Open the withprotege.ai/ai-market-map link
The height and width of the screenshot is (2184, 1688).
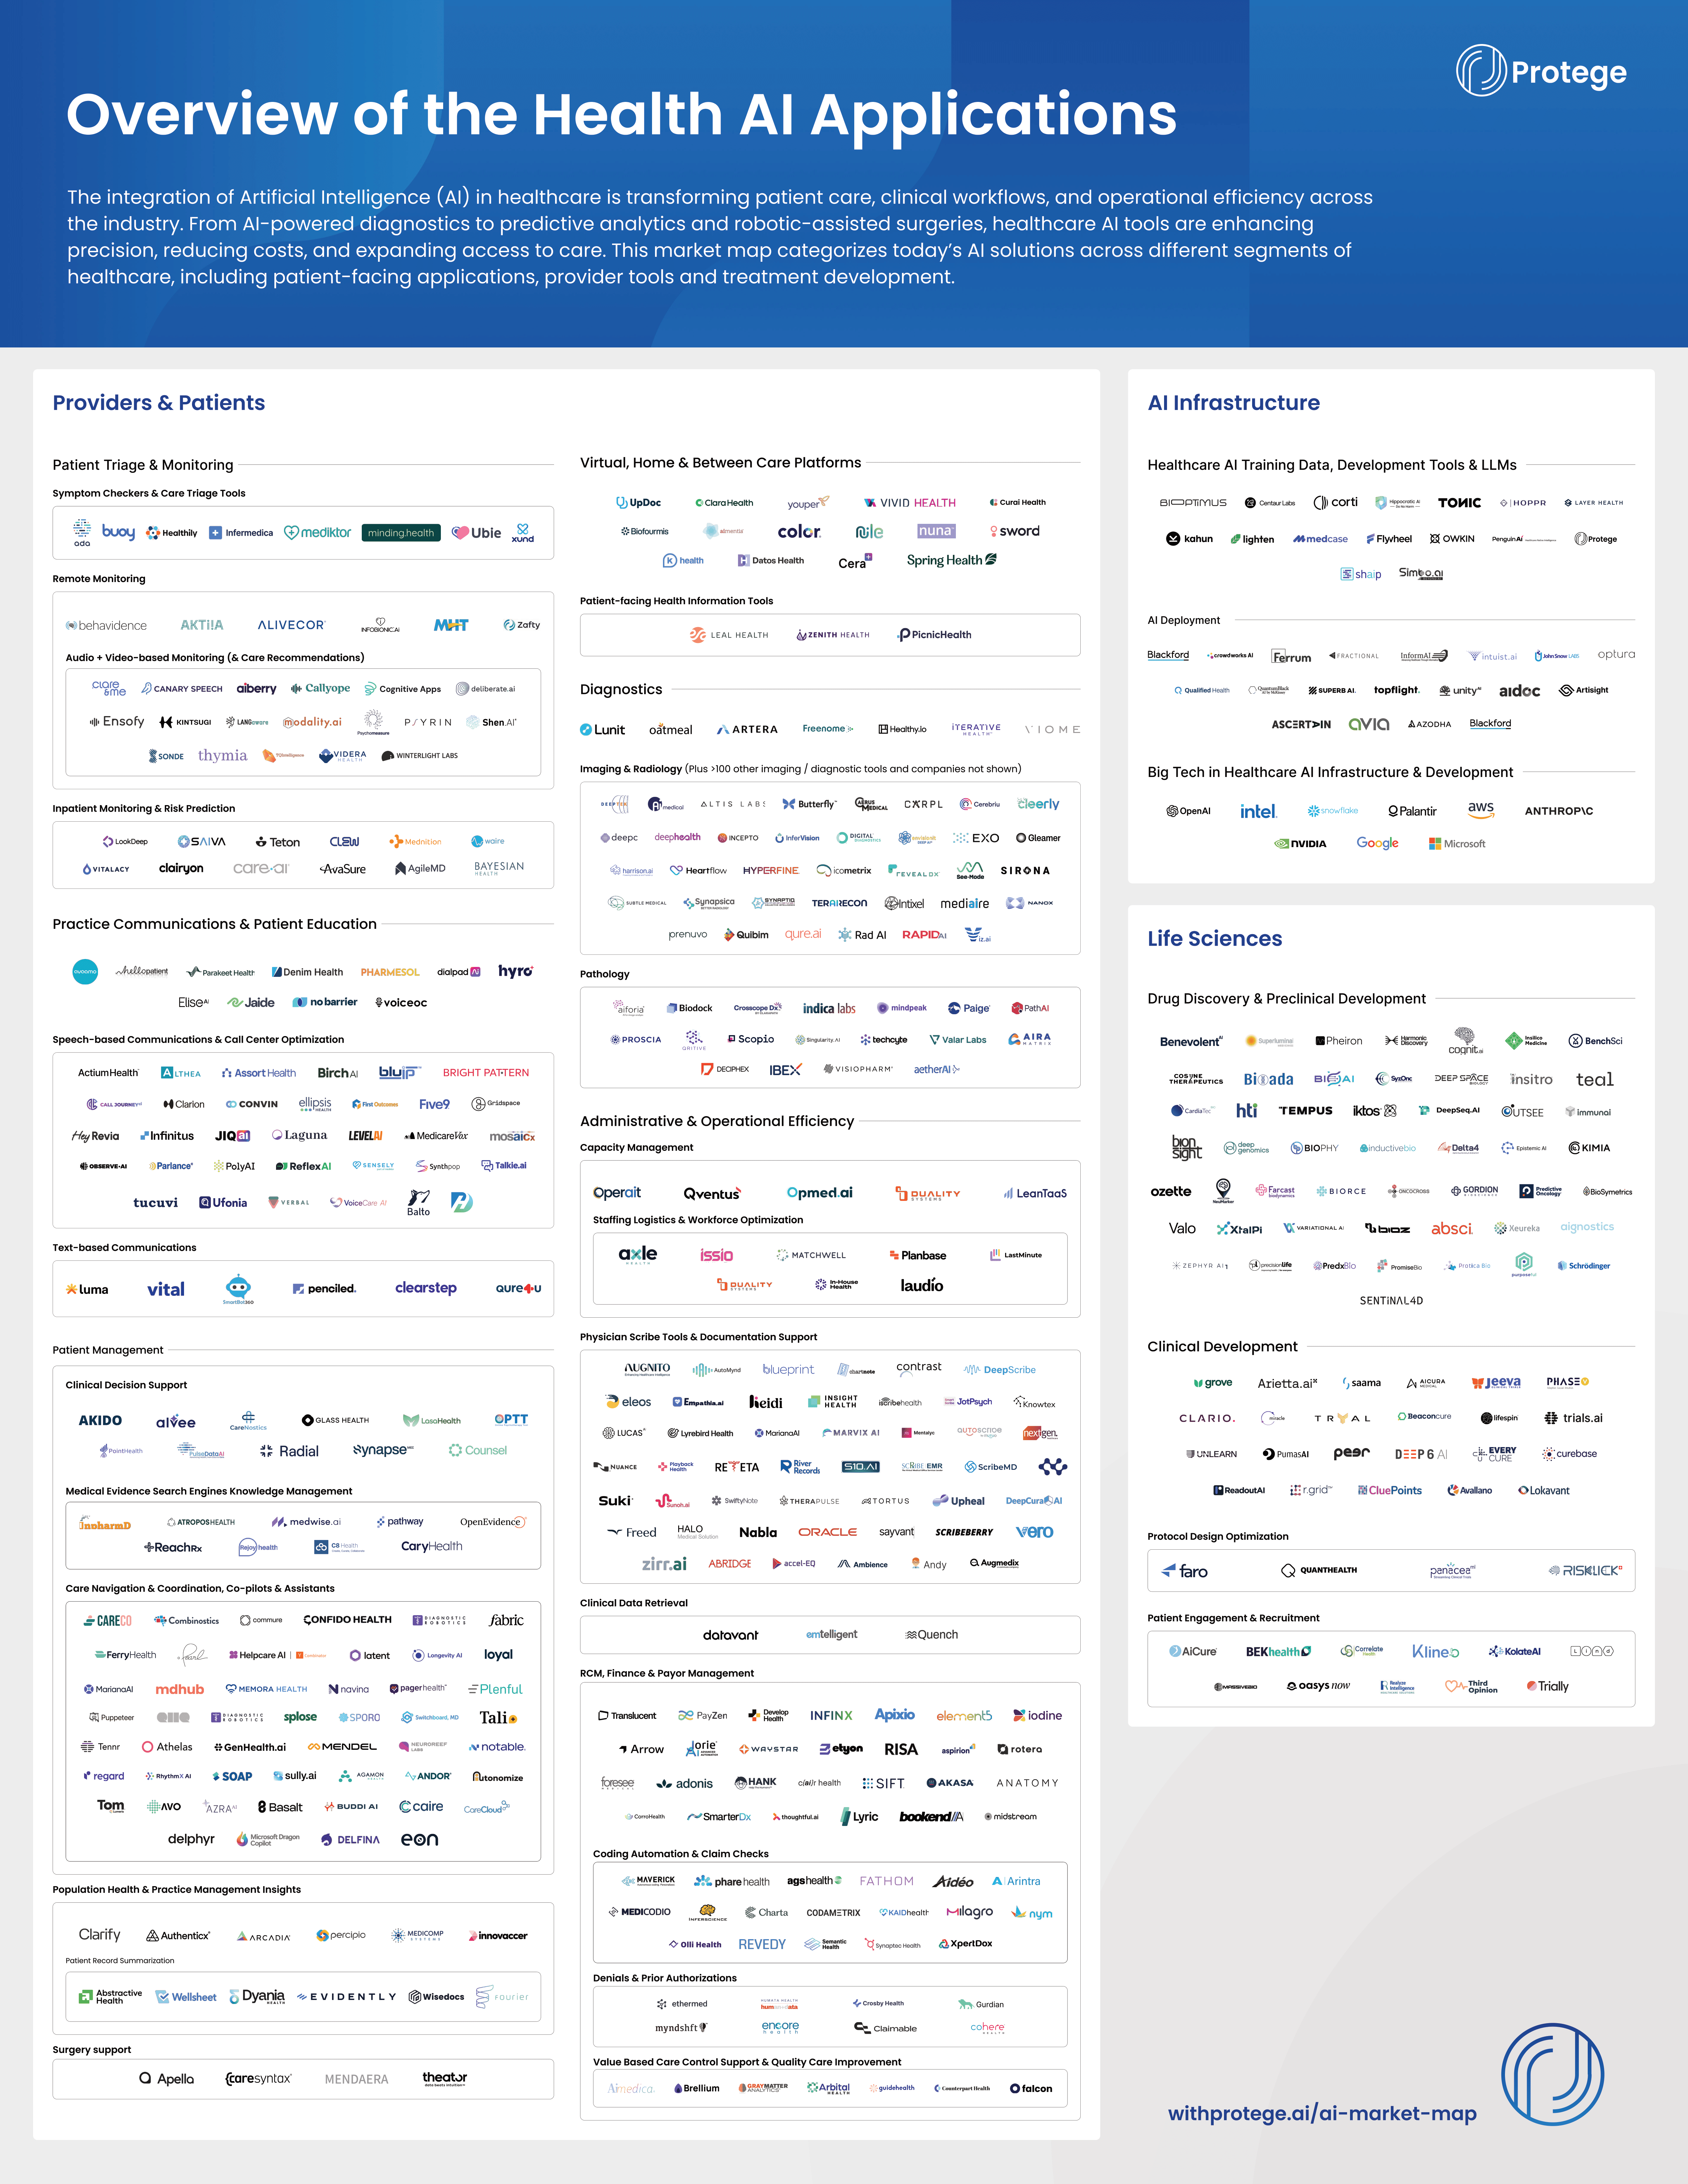pyautogui.click(x=1322, y=2113)
